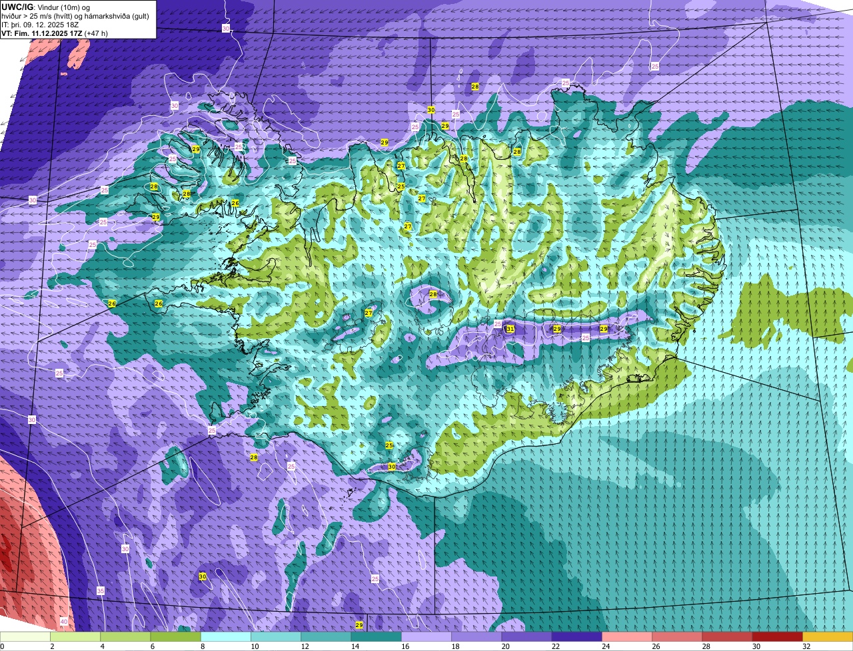Viewport: 853px width, 651px height.
Task: Click the "2" tick label on color scale
Action: [x=51, y=646]
